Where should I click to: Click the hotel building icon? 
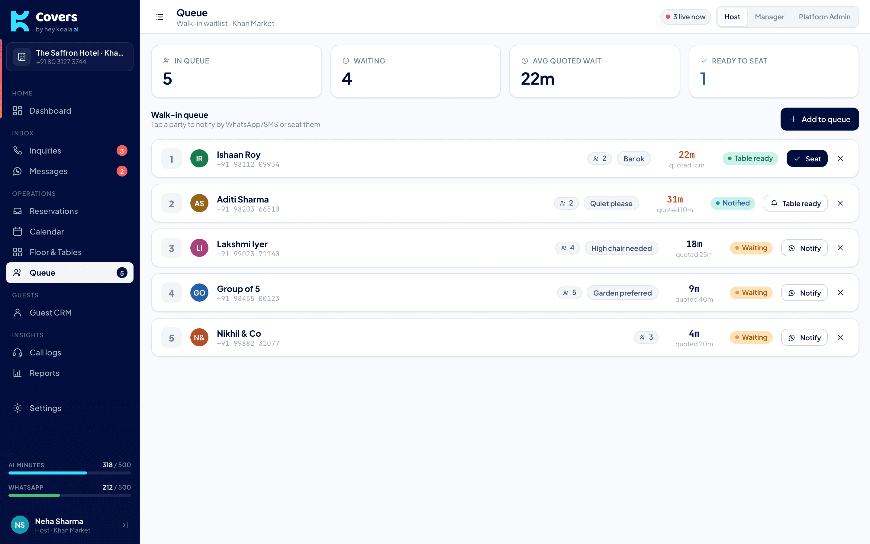point(21,57)
